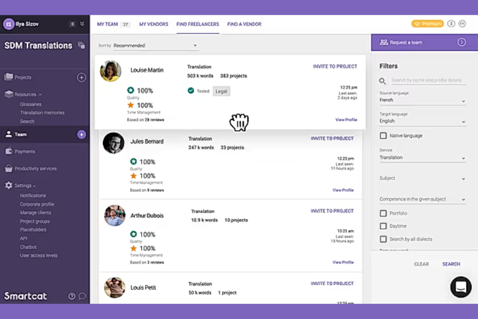Screen dimensions: 478x319
Task: Enable Search by all dialects
Action: point(383,239)
